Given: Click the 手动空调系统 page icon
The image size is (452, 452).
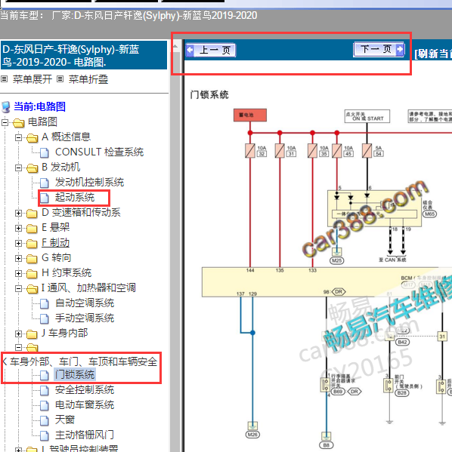Looking at the screenshot, I should coord(45,318).
